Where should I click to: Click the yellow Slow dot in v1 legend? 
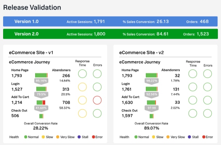click(x=43, y=137)
